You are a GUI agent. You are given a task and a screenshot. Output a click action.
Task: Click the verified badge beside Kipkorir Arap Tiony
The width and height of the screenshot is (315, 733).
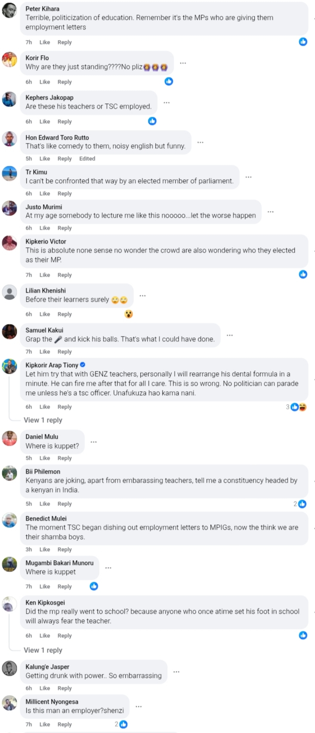(x=83, y=365)
